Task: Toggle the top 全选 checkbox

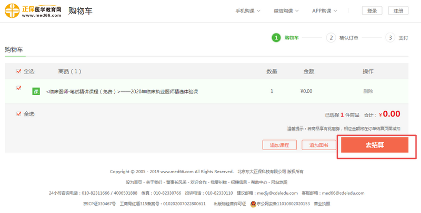Action: 19,71
